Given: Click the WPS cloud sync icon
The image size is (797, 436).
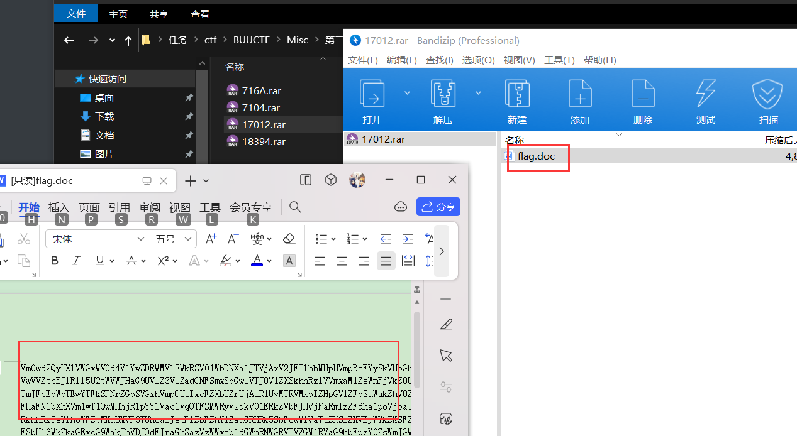Looking at the screenshot, I should 400,207.
